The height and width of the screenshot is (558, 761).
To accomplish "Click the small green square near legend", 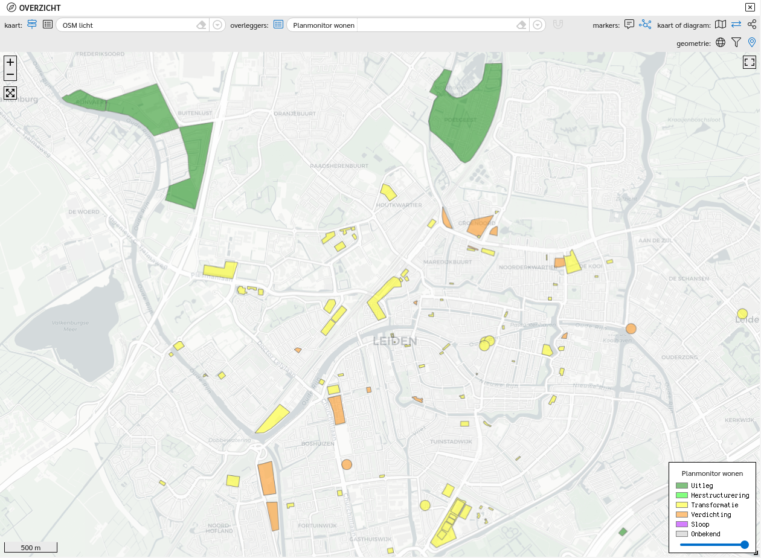I will (623, 531).
